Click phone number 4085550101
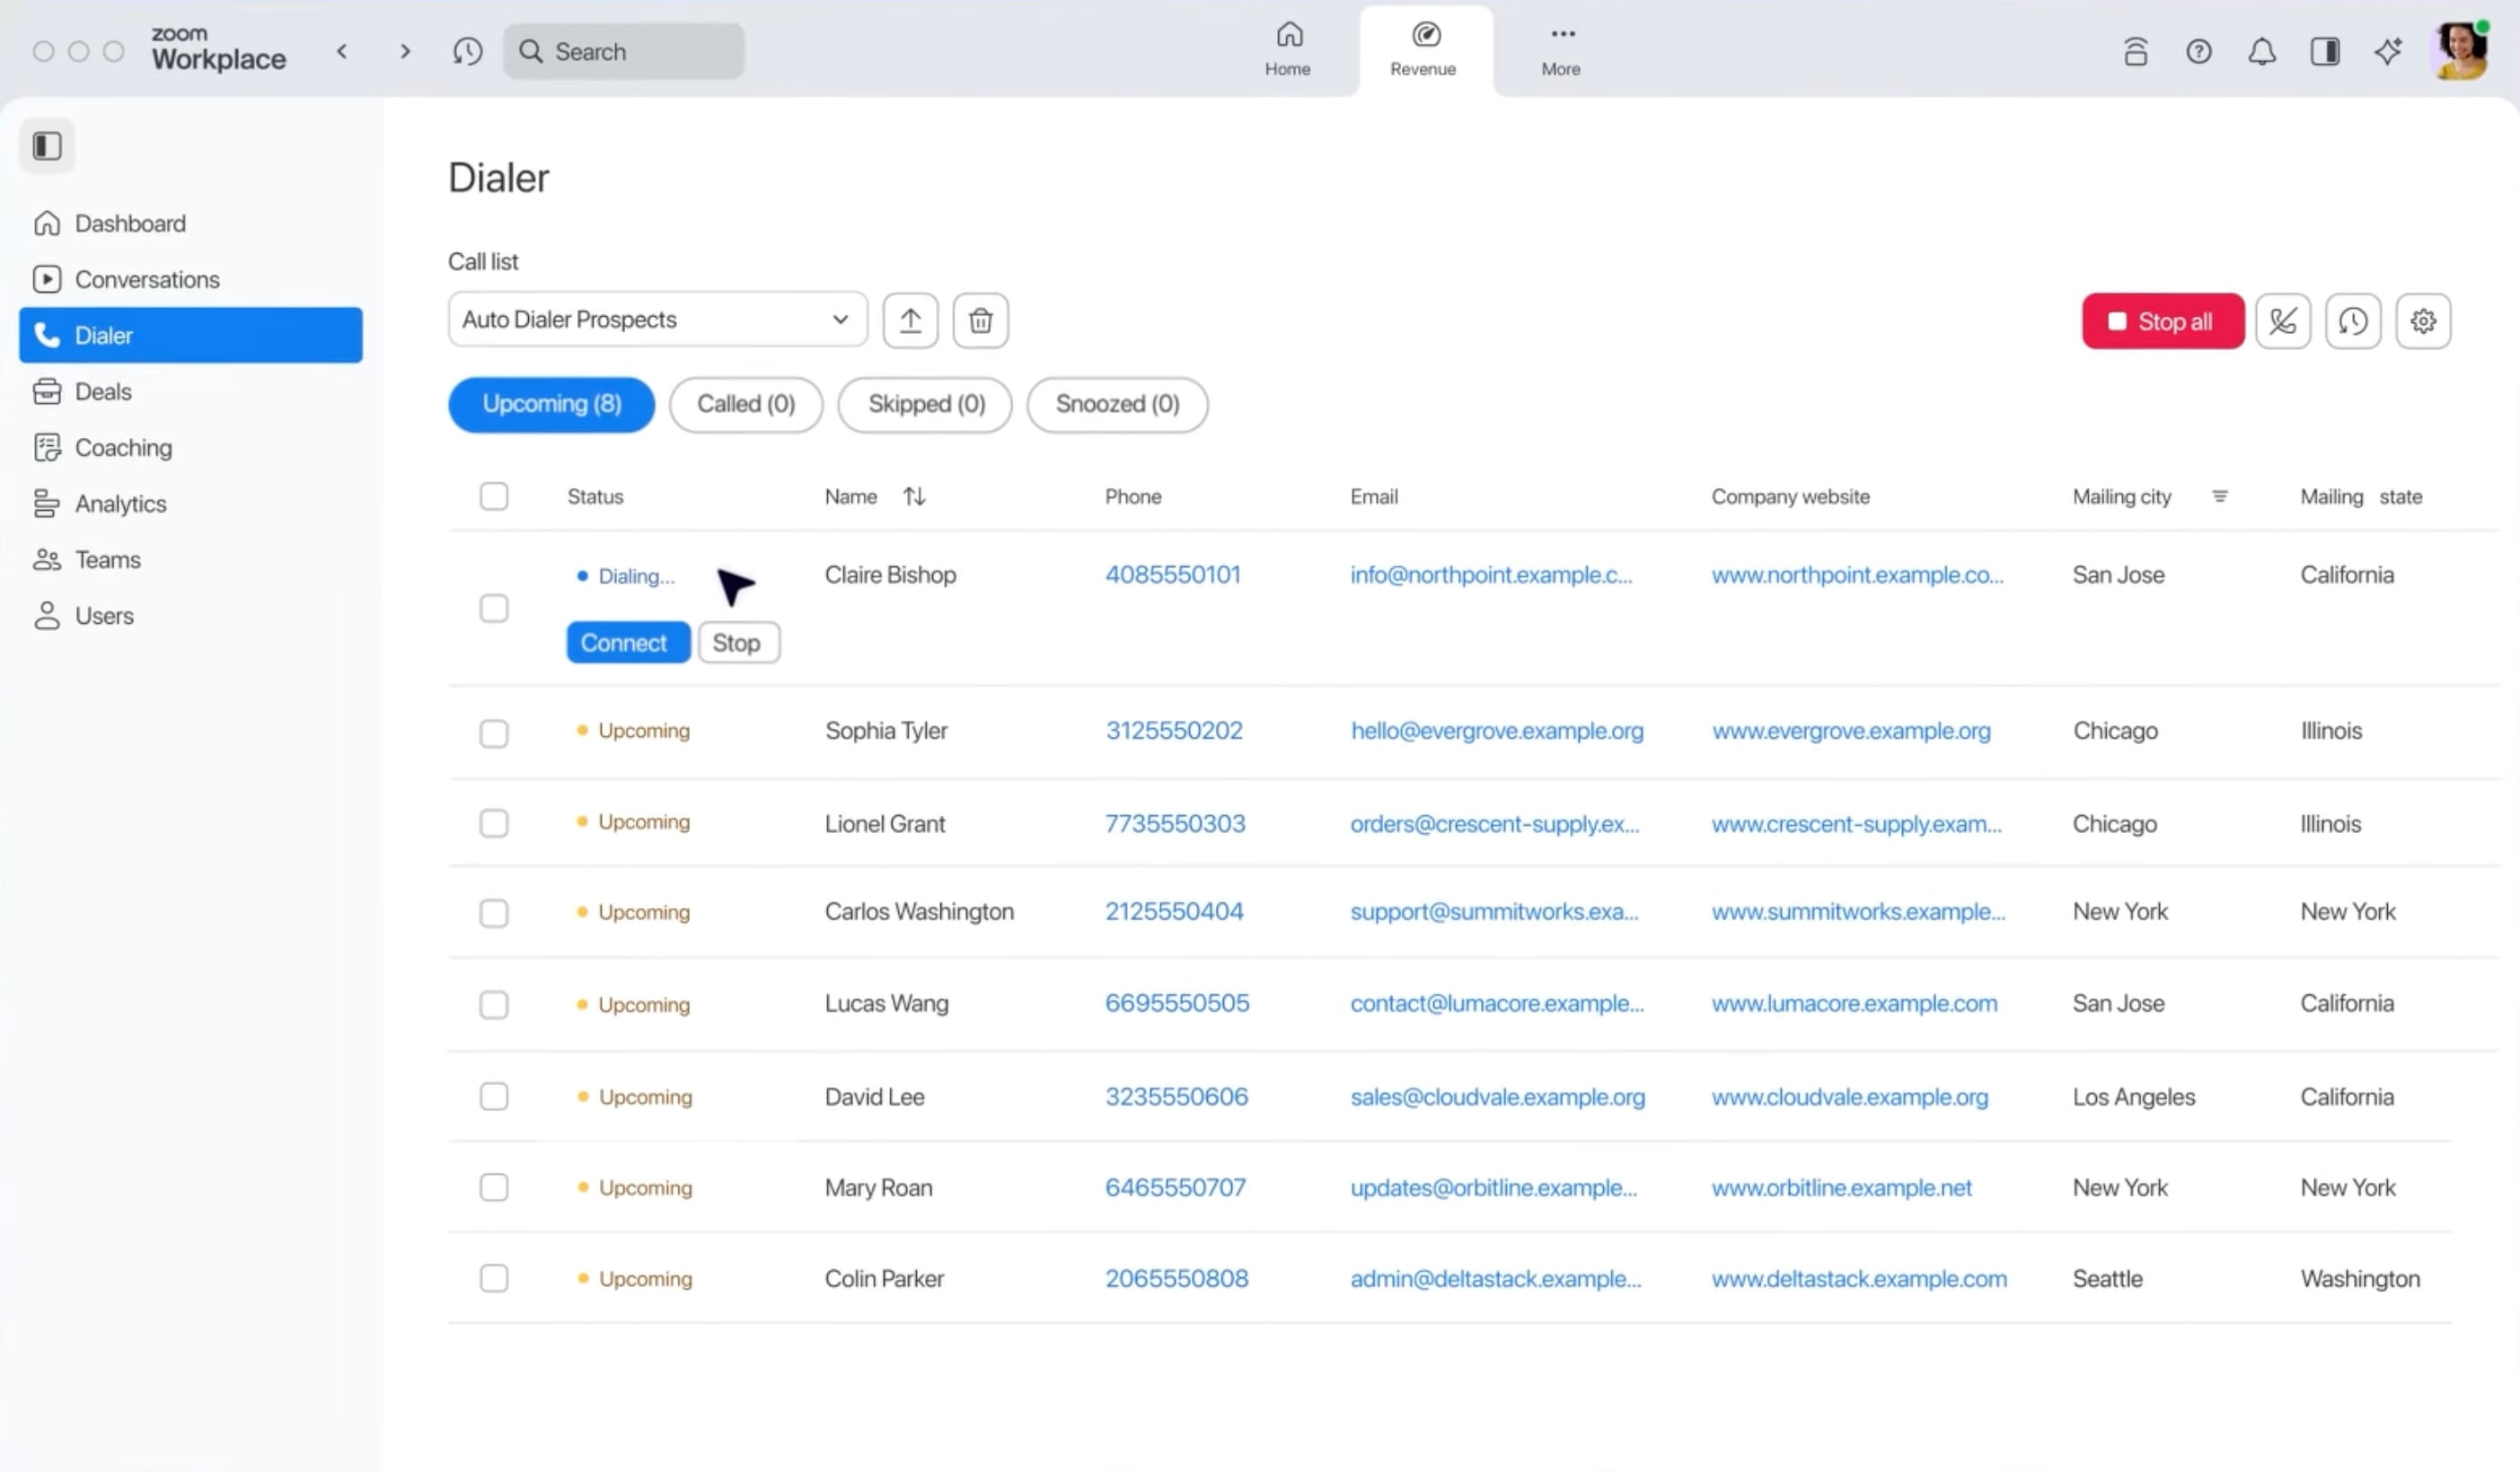Screen dimensions: 2520x1472 click(1173, 574)
